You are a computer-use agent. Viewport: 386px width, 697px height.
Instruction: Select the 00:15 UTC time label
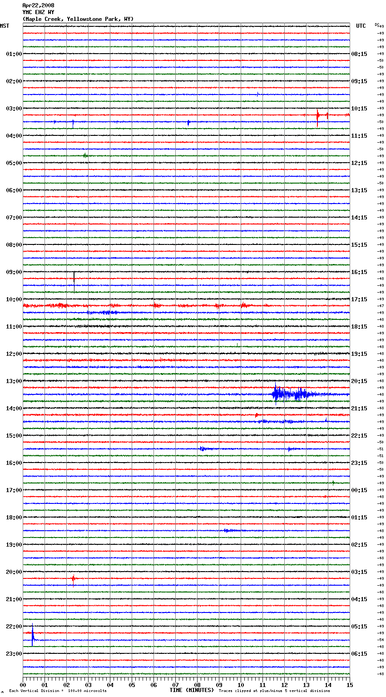(x=359, y=490)
